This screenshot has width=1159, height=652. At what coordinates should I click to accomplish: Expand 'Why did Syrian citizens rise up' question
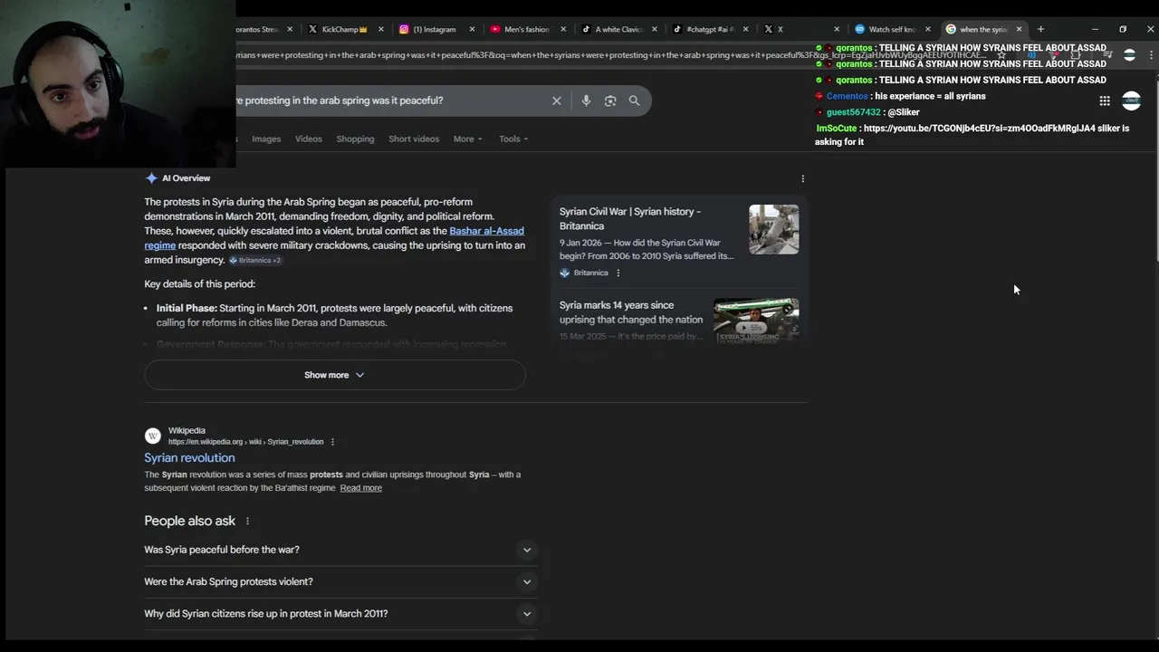point(340,614)
